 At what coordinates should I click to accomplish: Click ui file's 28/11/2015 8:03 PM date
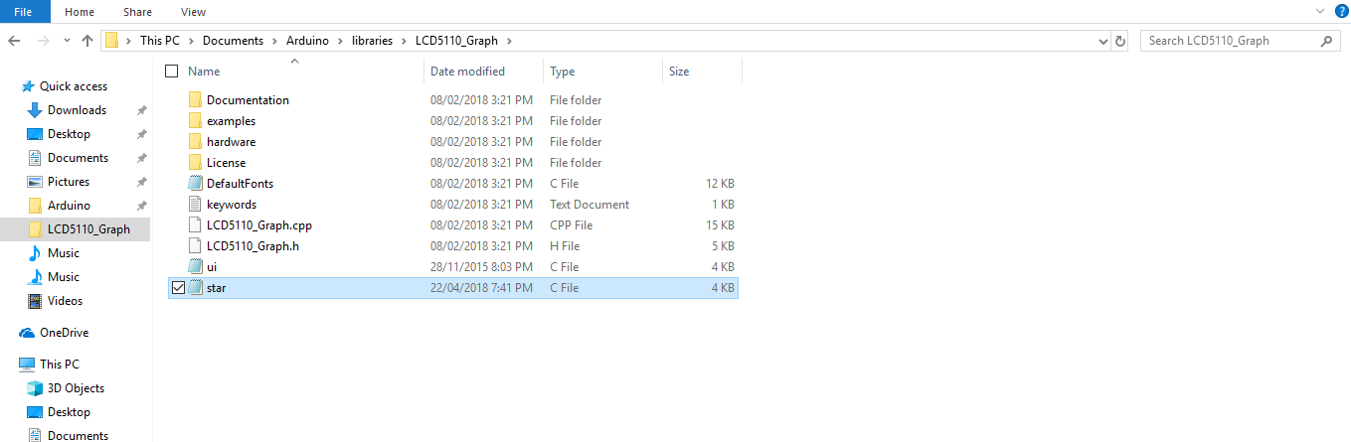click(x=481, y=266)
